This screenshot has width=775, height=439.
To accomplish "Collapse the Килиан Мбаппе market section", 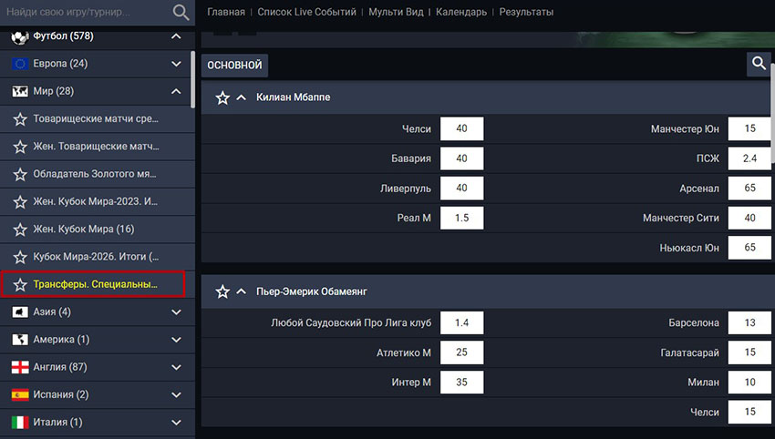I will (242, 97).
